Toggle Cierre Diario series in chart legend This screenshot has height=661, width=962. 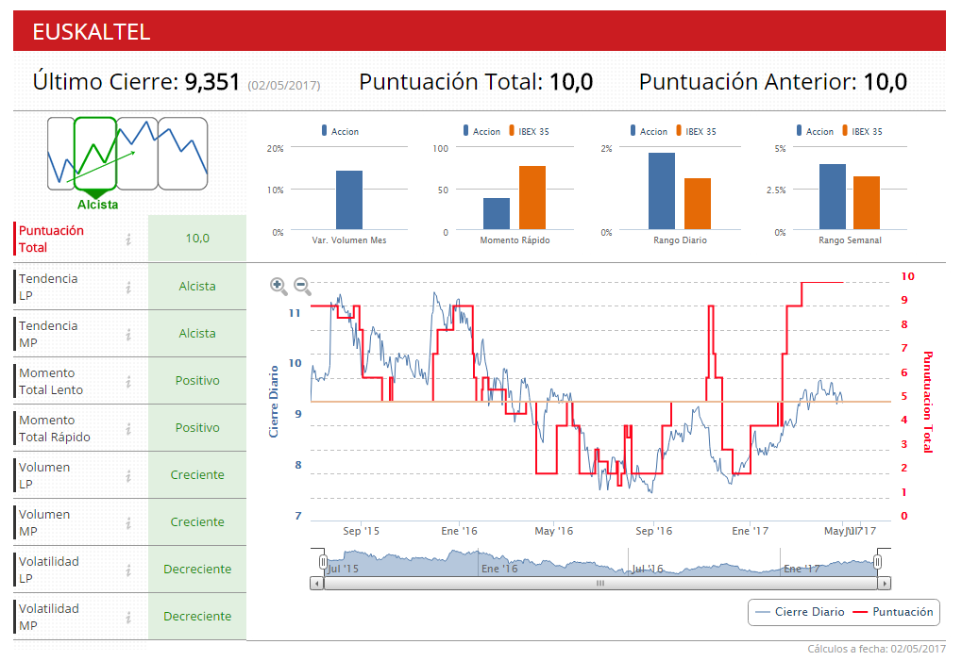[801, 612]
